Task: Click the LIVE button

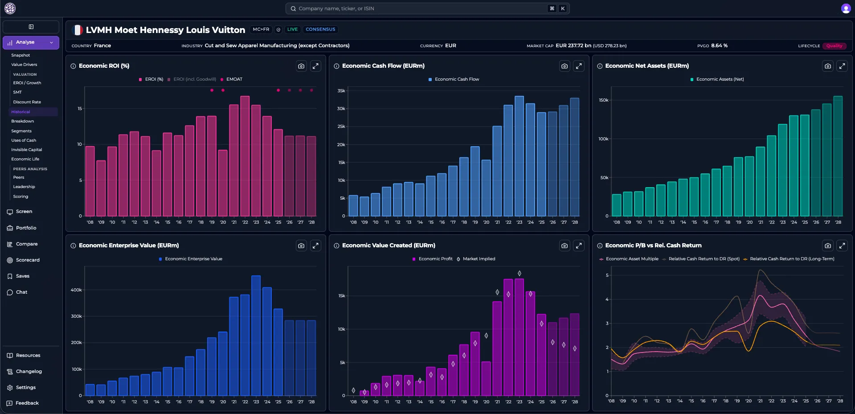Action: (292, 29)
